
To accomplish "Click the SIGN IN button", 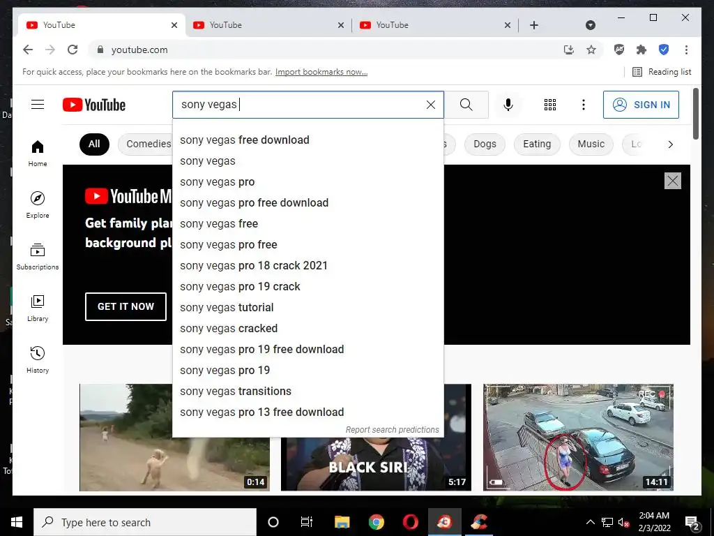I will coord(641,105).
